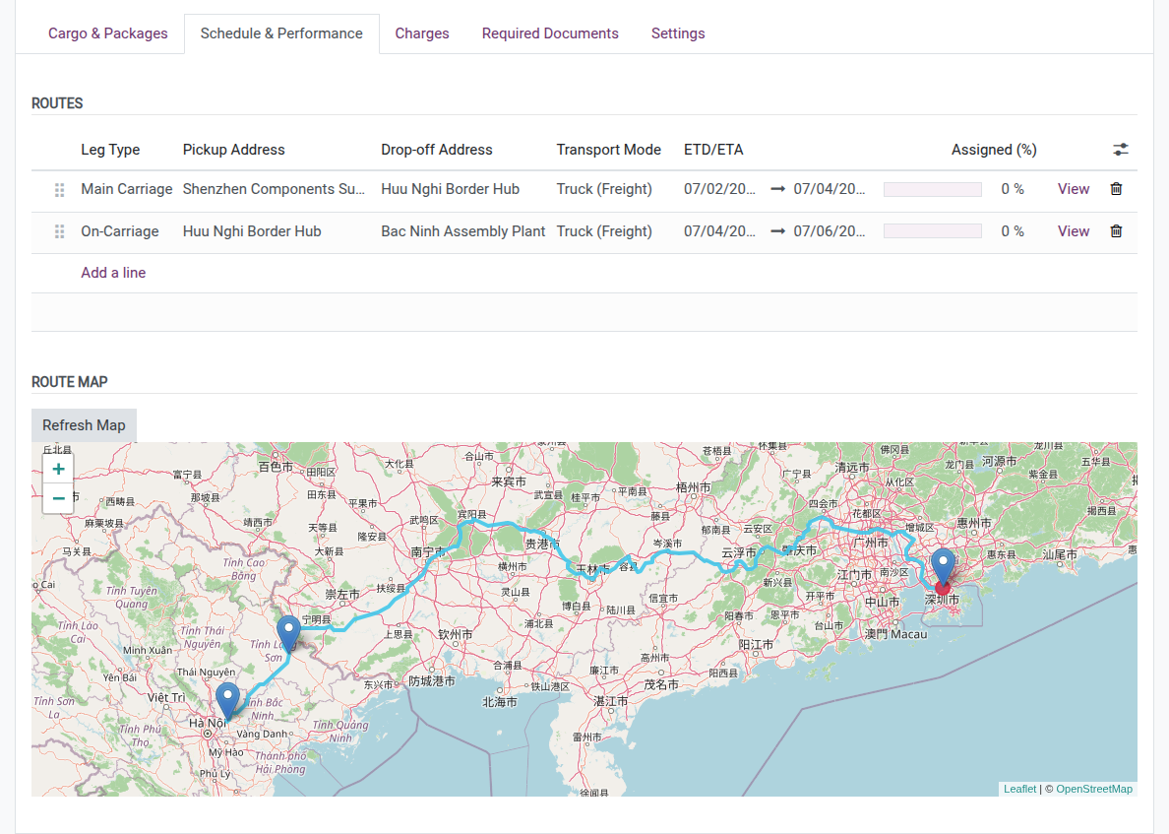Zoom in on the route map
Viewport: 1169px width, 834px height.
(58, 468)
